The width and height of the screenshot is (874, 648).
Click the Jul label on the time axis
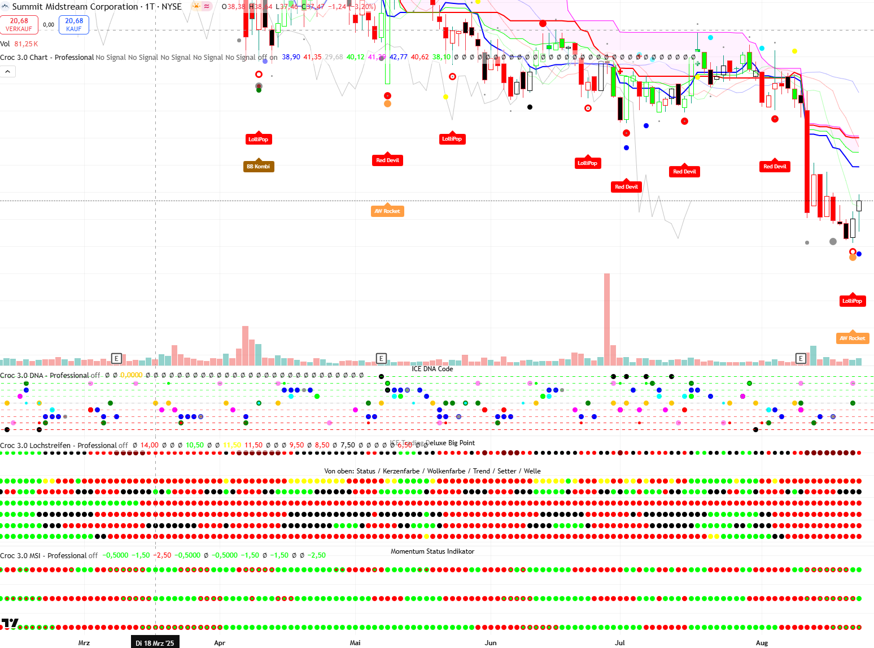pyautogui.click(x=620, y=643)
